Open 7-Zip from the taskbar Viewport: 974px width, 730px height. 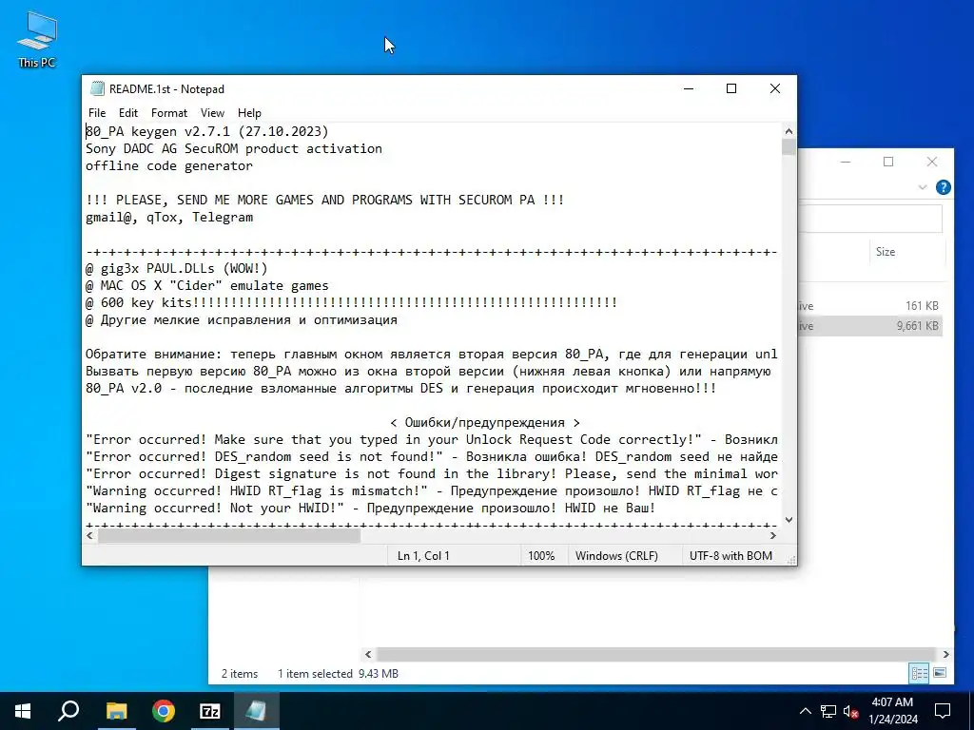tap(210, 711)
